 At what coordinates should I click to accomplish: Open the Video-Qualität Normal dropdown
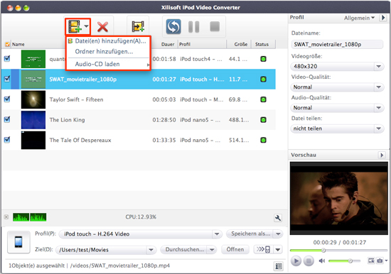337,87
